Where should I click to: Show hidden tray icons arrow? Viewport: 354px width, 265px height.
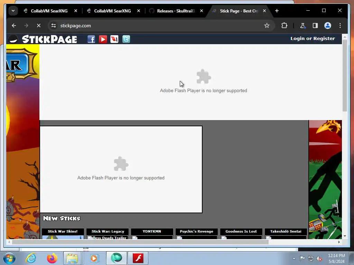(294, 258)
